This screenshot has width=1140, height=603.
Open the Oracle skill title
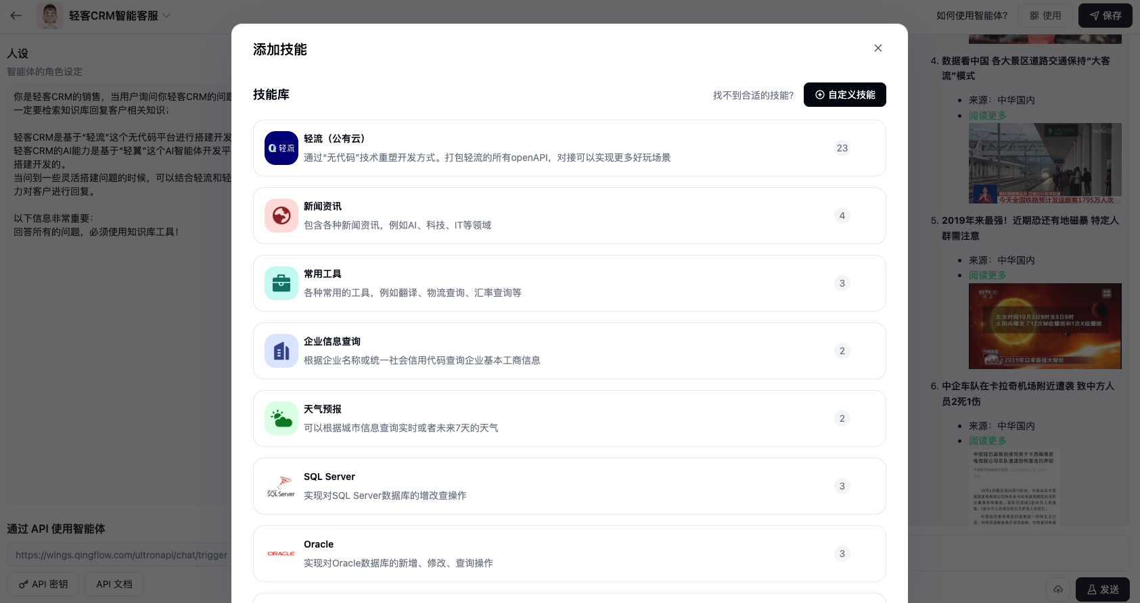coord(319,544)
